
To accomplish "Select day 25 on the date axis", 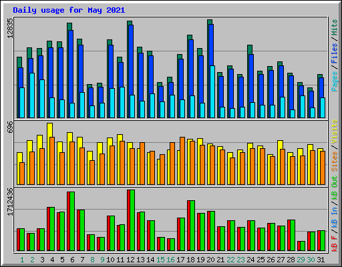I will (x=261, y=260).
